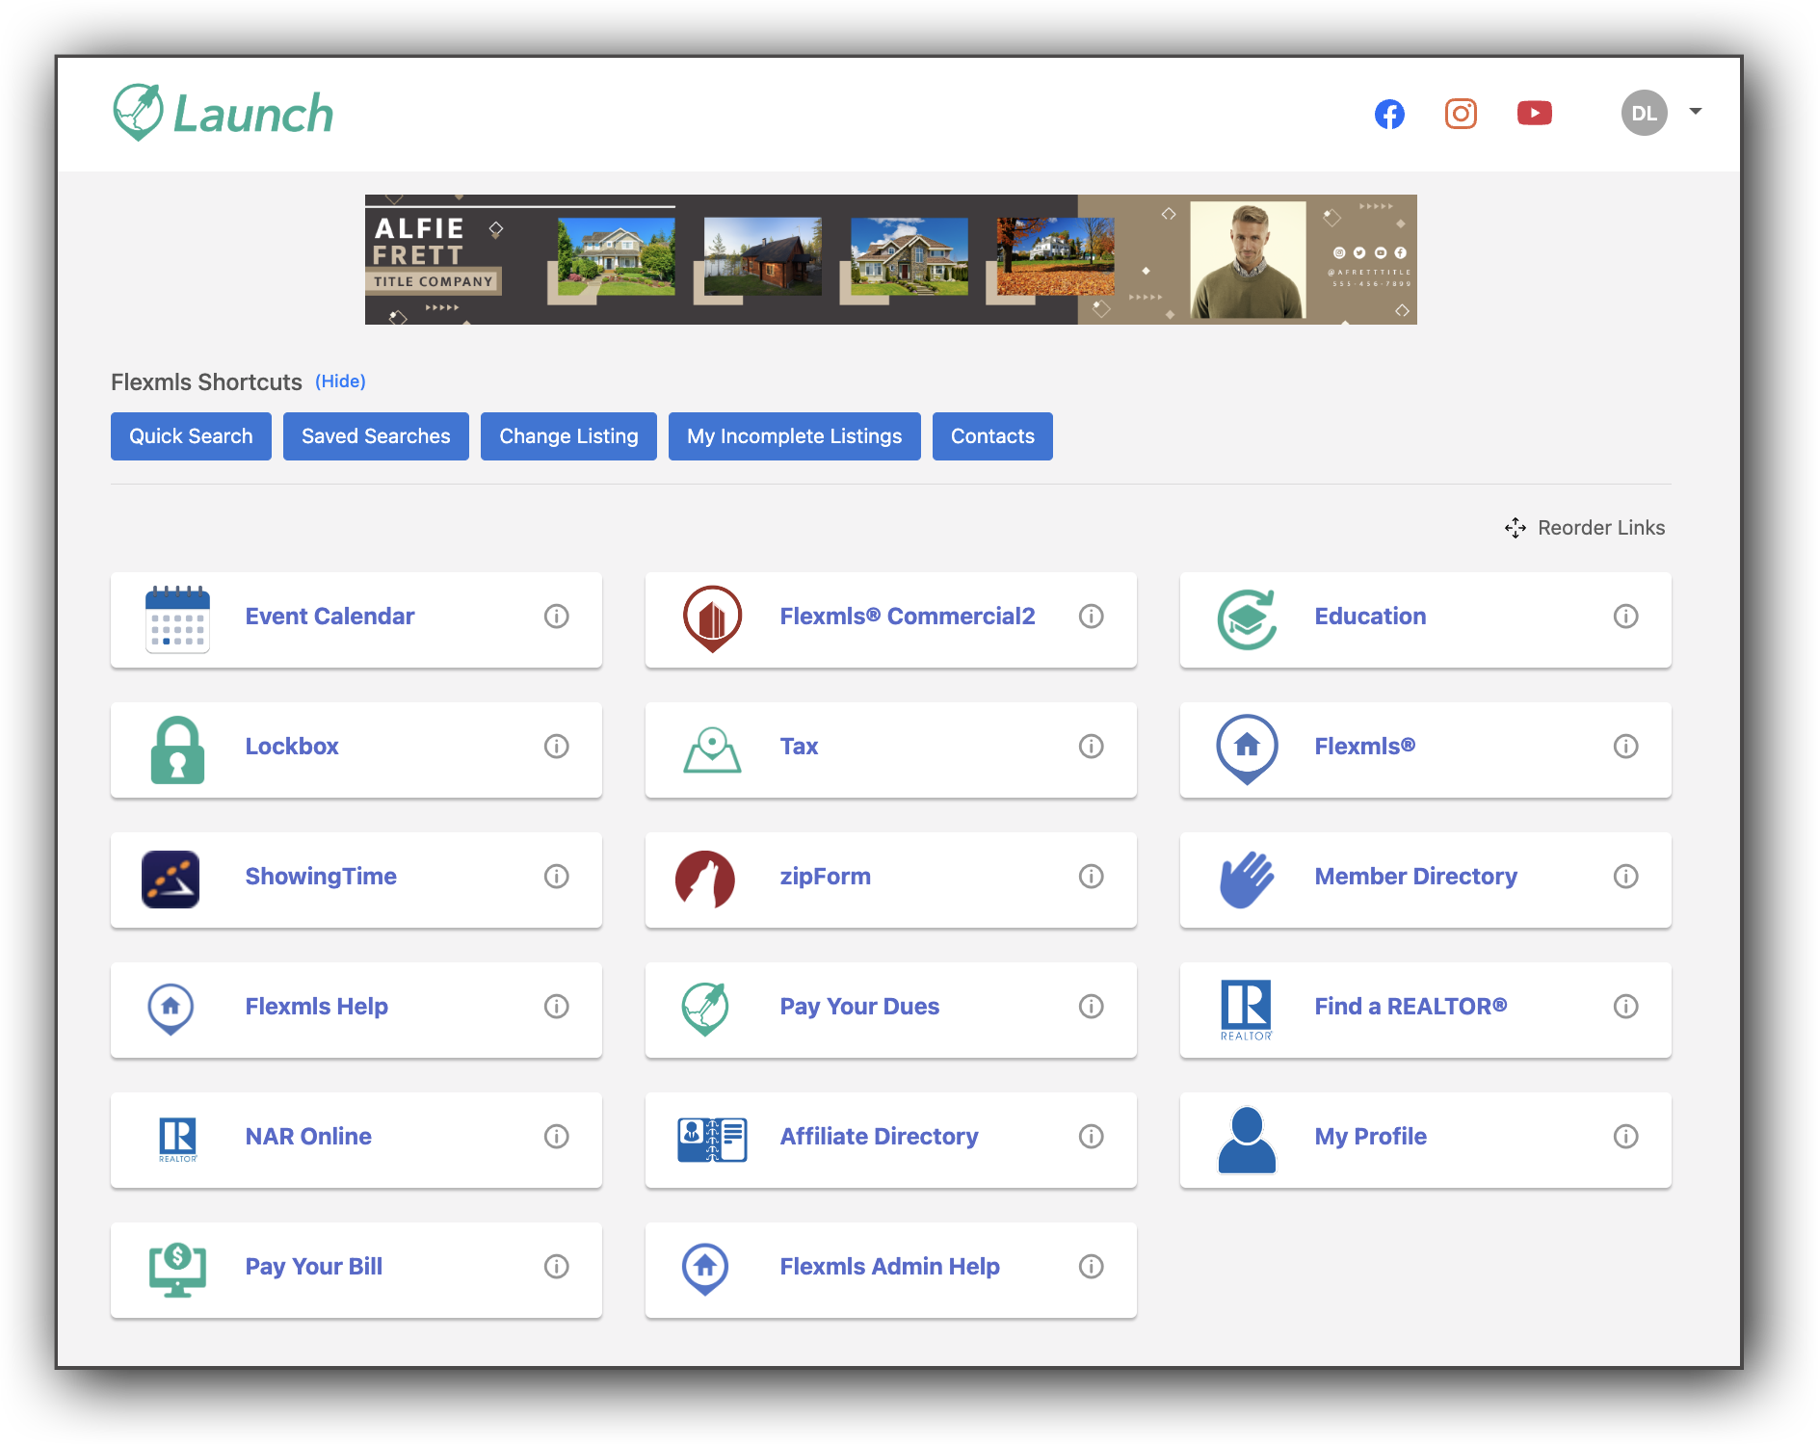Open the Pay Your Dues link
Viewport: 1819px width, 1445px height.
click(859, 1007)
